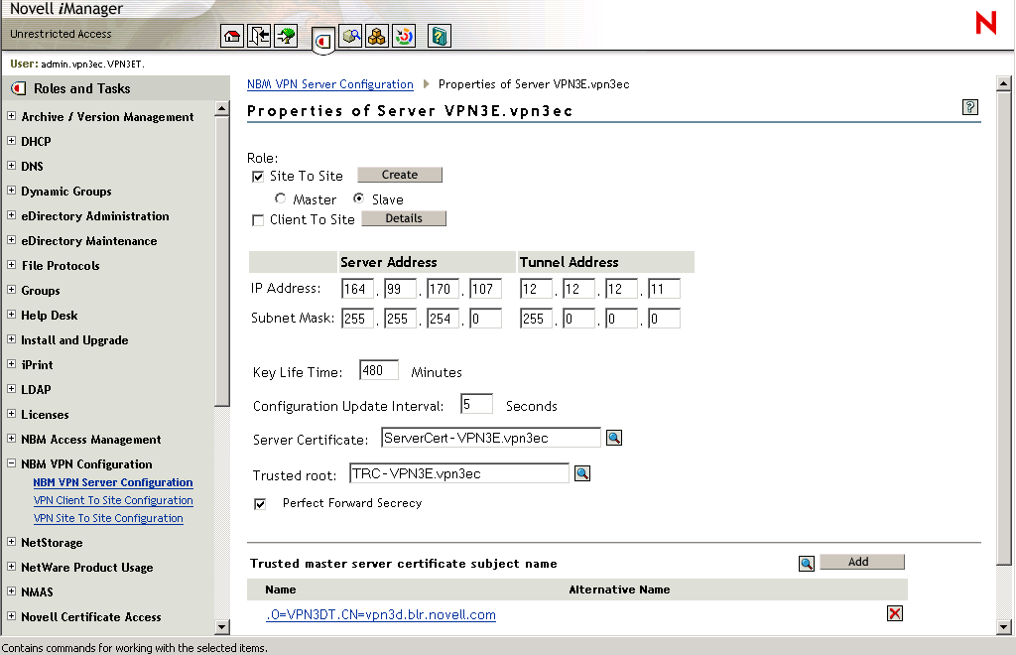Open VPN Site To Site Configuration task
Screen dimensions: 1016x655
pyautogui.click(x=108, y=518)
